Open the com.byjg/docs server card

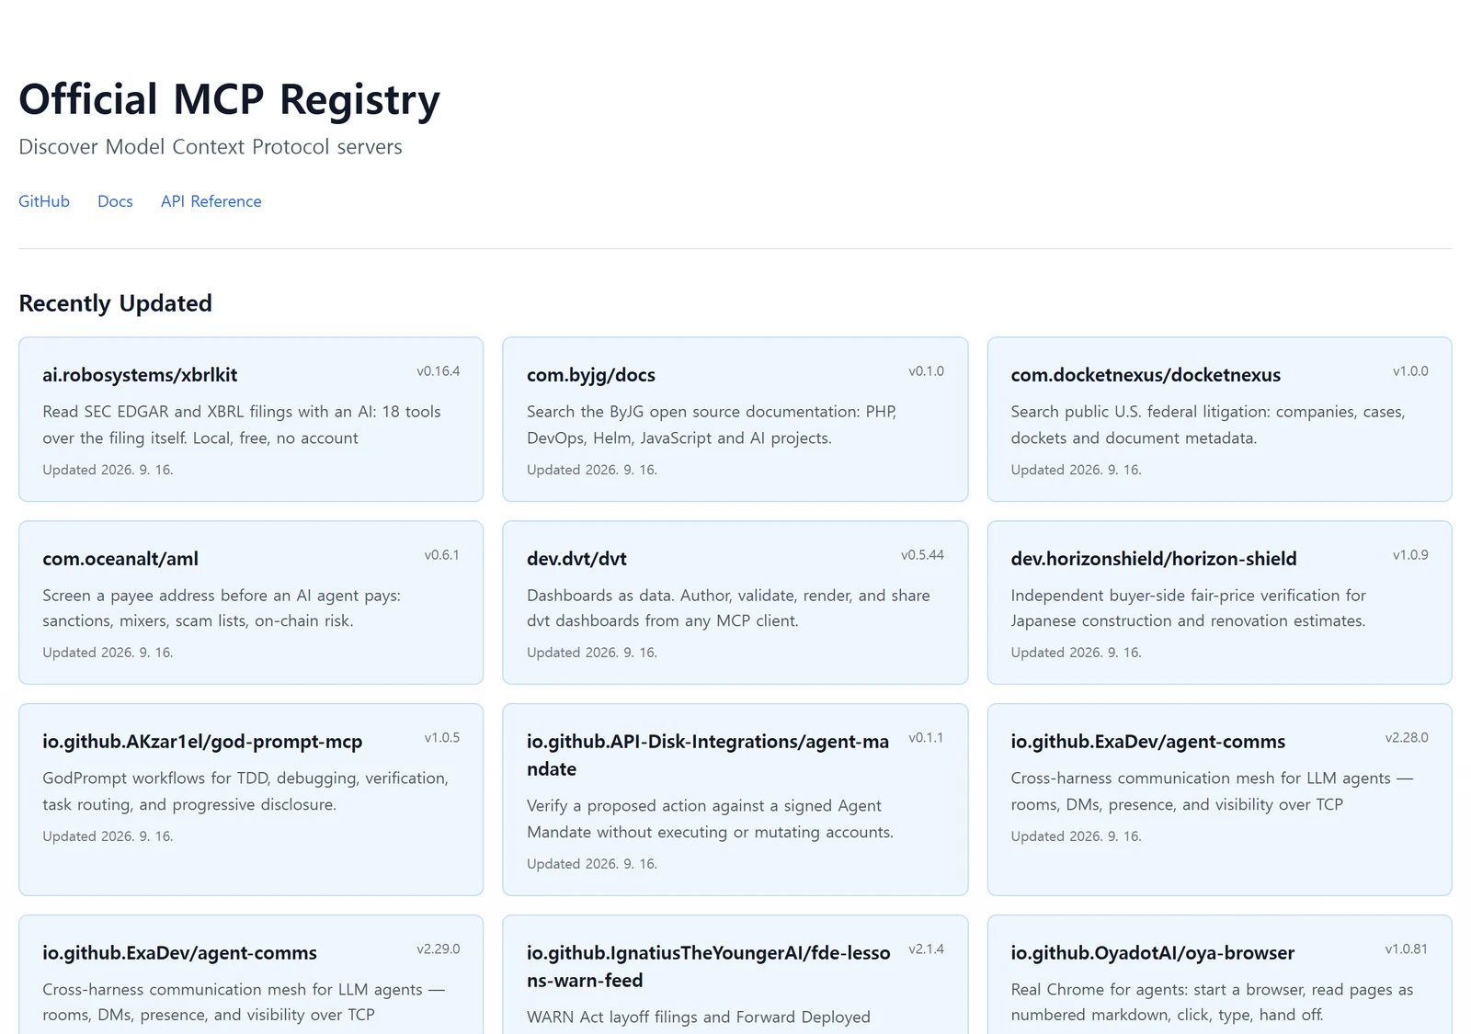[735, 419]
